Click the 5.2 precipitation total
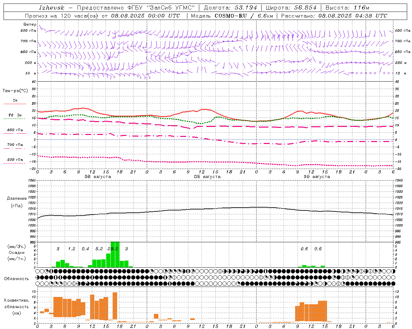Screen dimensions: 412x329 (x=99, y=249)
